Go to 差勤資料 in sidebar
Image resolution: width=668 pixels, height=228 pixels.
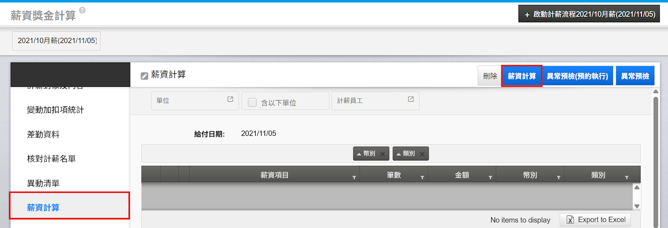(x=43, y=135)
